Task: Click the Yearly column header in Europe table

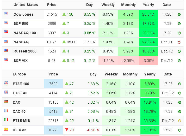Action: pyautogui.click(x=150, y=74)
